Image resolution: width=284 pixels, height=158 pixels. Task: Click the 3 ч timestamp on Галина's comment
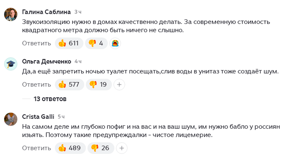coord(78,12)
